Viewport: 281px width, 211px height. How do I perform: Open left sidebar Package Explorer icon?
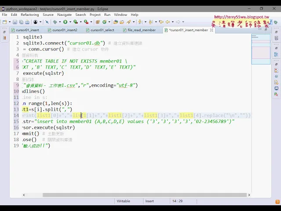click(x=4, y=38)
